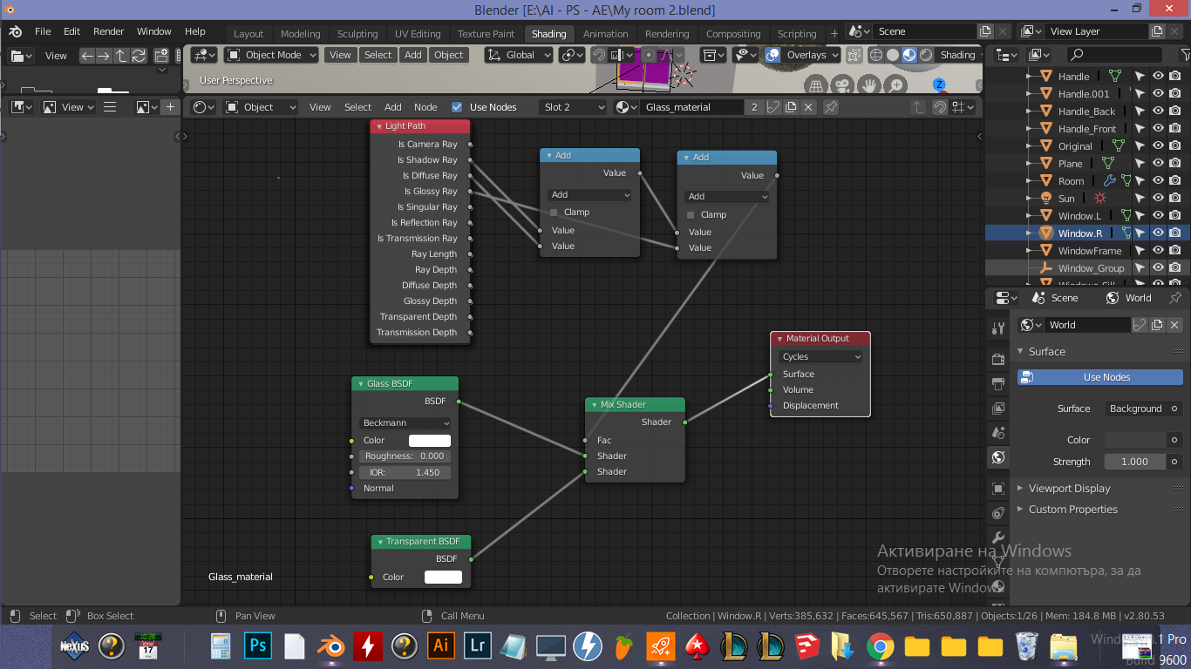The height and width of the screenshot is (669, 1191).
Task: Switch to the UV Editing workspace tab
Action: 418,34
